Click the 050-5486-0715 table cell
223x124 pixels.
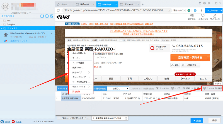pos(91,98)
